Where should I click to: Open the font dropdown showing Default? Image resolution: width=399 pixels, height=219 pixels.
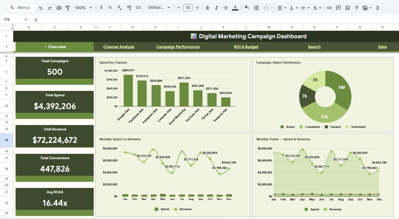click(159, 7)
